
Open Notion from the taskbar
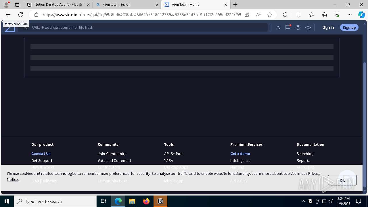point(160,201)
